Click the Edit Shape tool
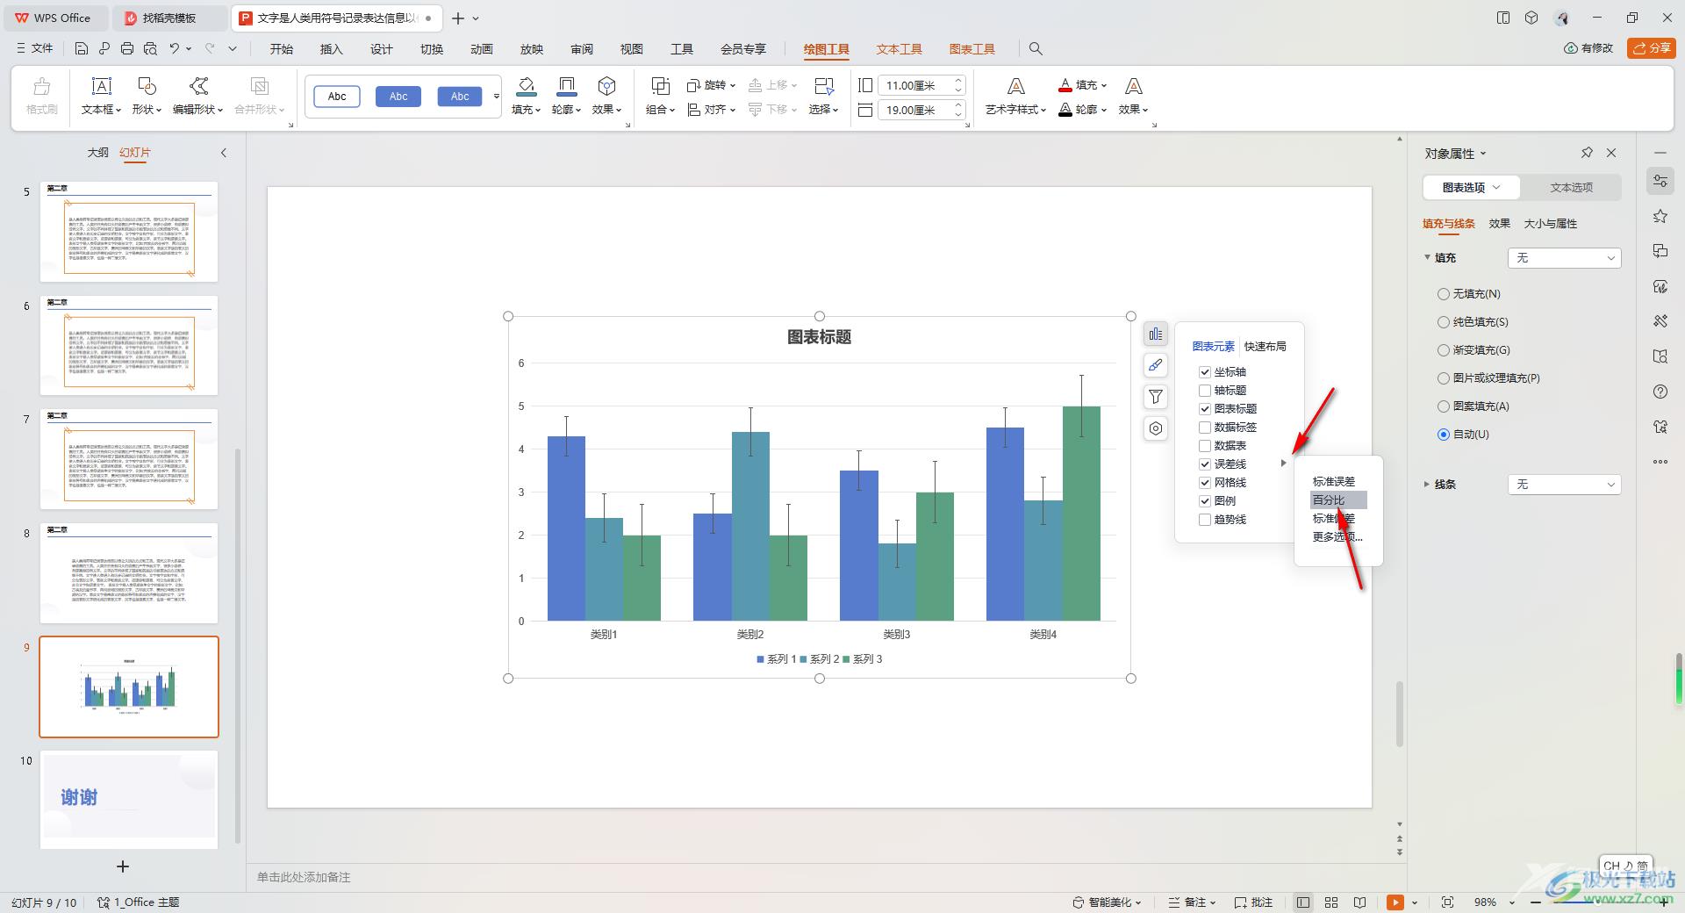The width and height of the screenshot is (1685, 913). pos(198,96)
